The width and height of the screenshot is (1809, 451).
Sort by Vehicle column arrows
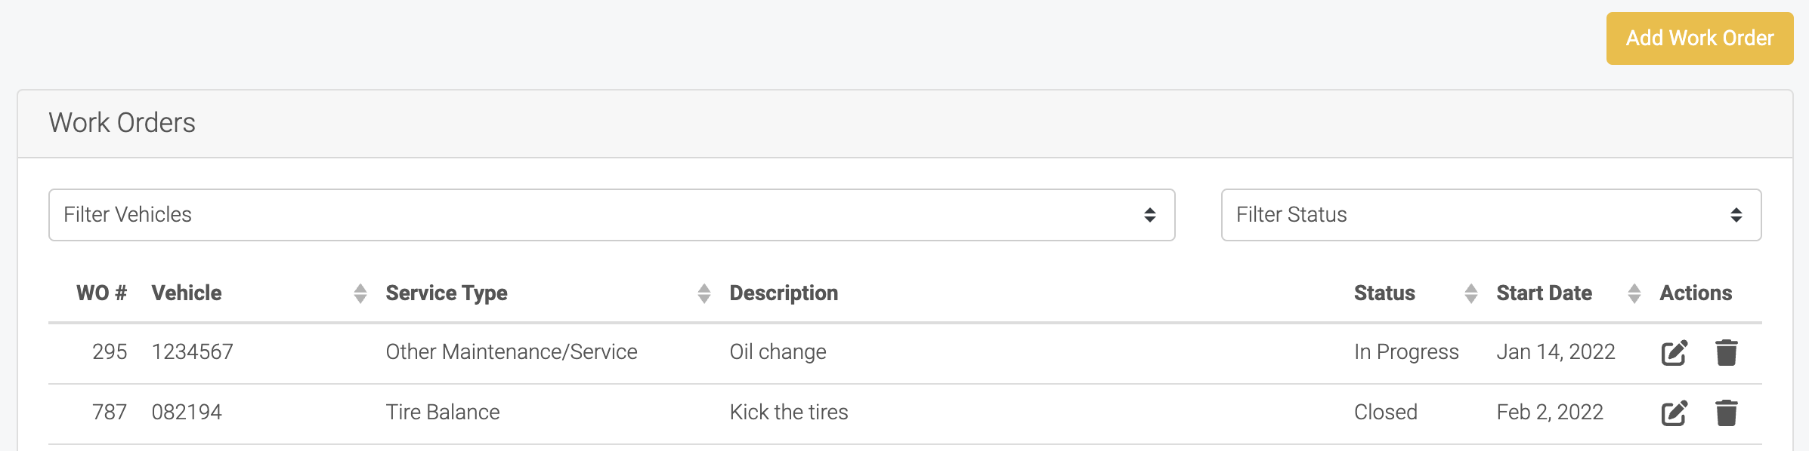360,293
